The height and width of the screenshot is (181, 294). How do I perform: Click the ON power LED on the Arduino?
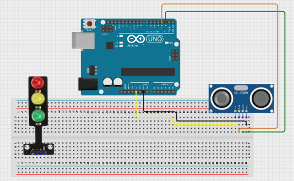167,43
